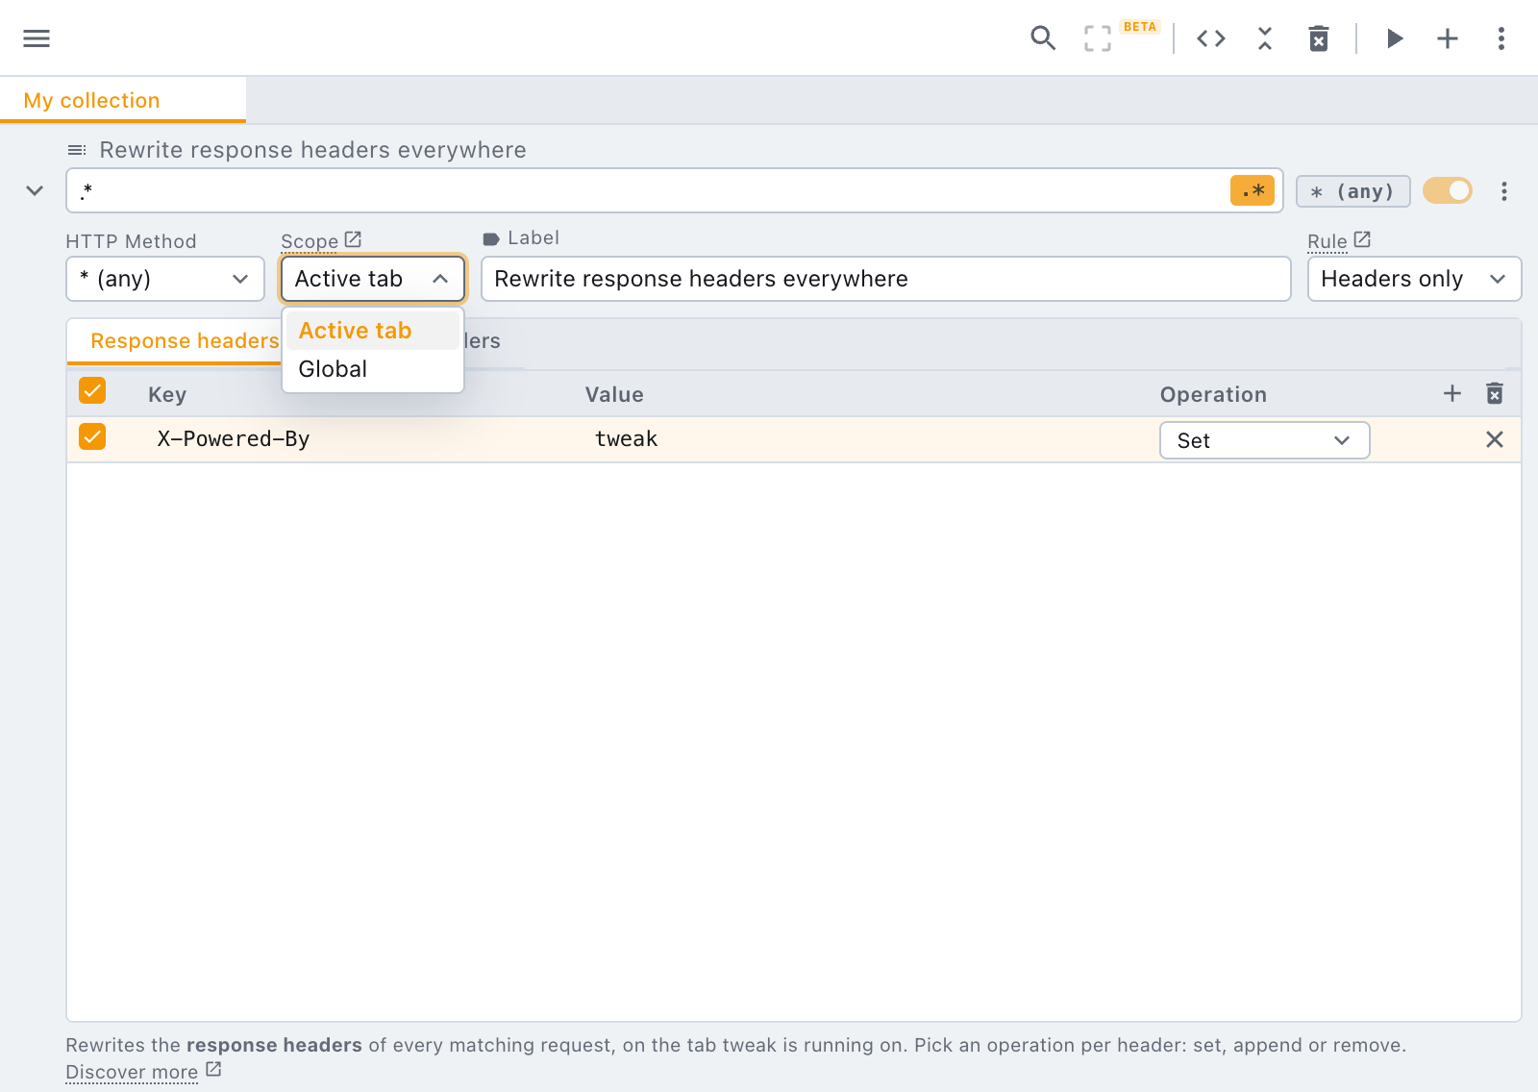Click the Label text input field
1538x1092 pixels.
tap(886, 279)
